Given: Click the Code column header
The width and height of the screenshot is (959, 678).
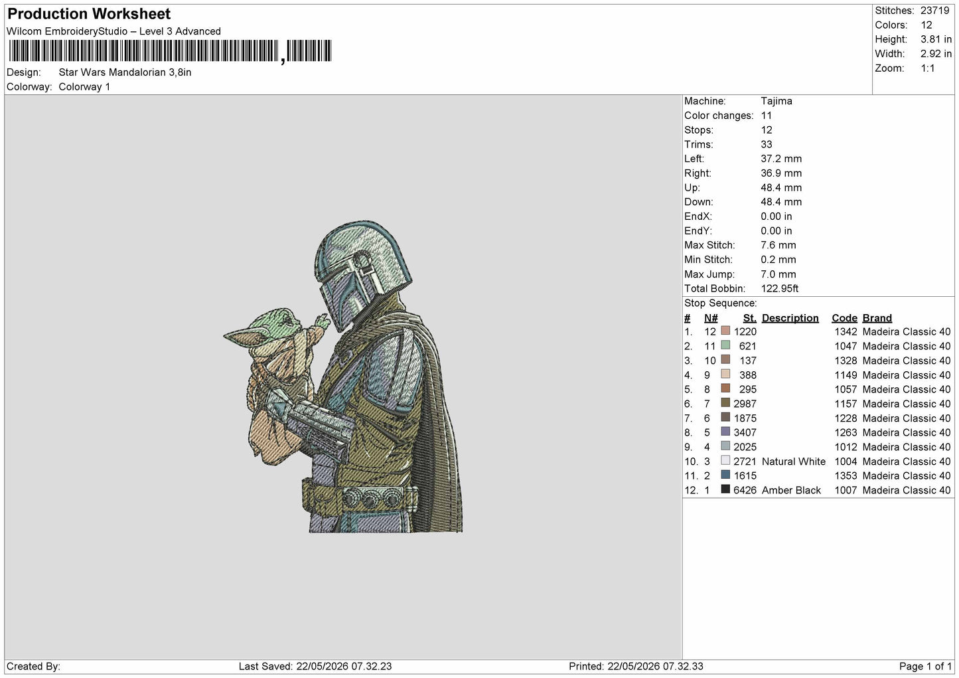Looking at the screenshot, I should coord(845,318).
